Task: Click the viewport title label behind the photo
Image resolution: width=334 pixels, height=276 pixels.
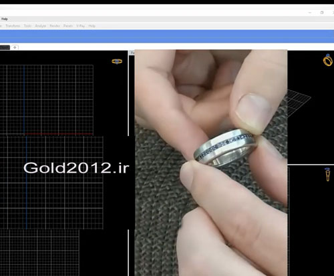Action: (132, 53)
